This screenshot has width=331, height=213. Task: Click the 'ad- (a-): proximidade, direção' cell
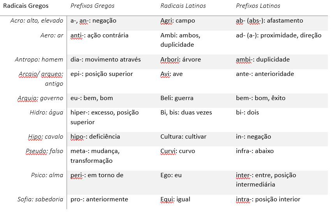point(279,35)
